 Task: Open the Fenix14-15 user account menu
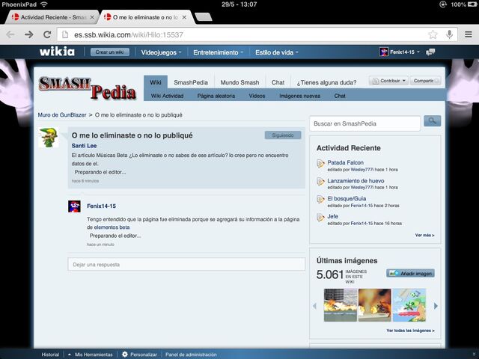tap(400, 52)
